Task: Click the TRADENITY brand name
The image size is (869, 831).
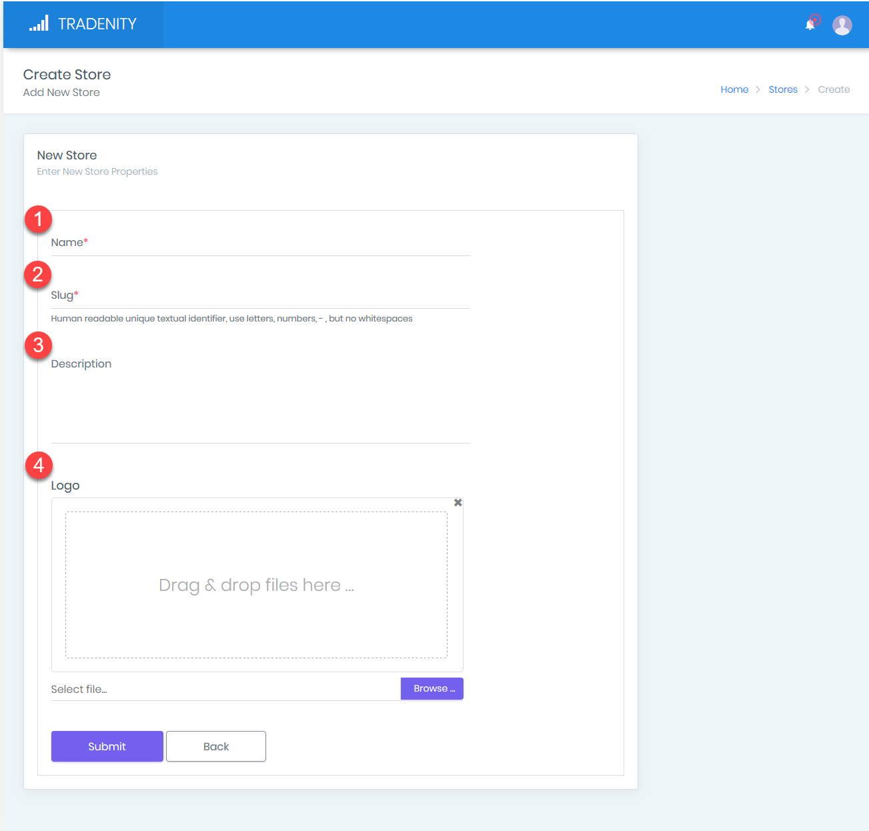Action: [x=97, y=24]
